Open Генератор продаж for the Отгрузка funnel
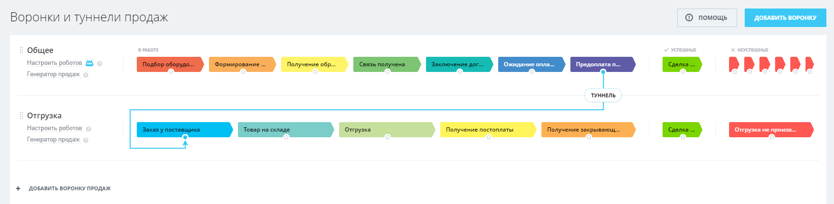 (53, 140)
